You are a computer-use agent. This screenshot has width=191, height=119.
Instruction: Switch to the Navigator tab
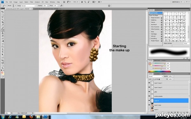159,10
